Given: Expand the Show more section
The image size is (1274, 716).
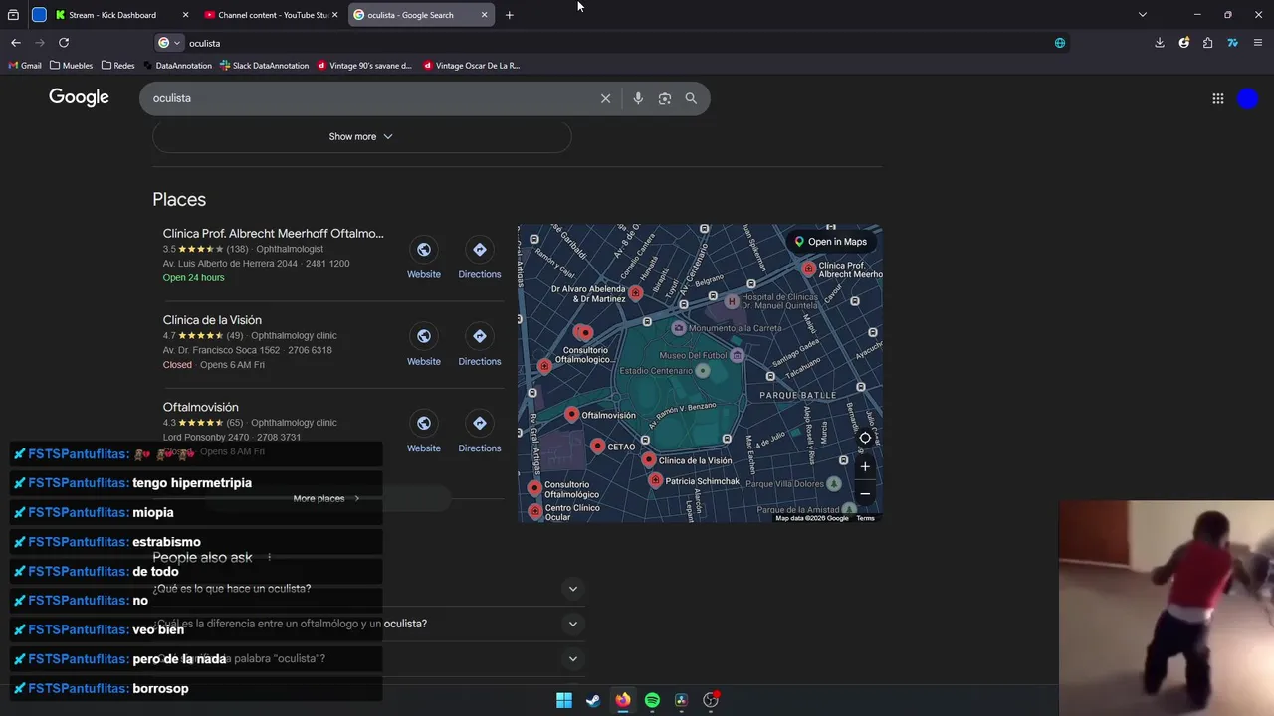Looking at the screenshot, I should coord(361,136).
